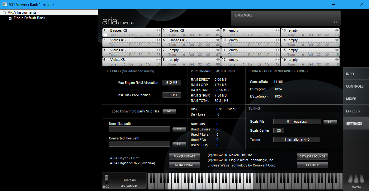Open the Tuning dropdown showing International 440
369x191 pixels.
297,140
